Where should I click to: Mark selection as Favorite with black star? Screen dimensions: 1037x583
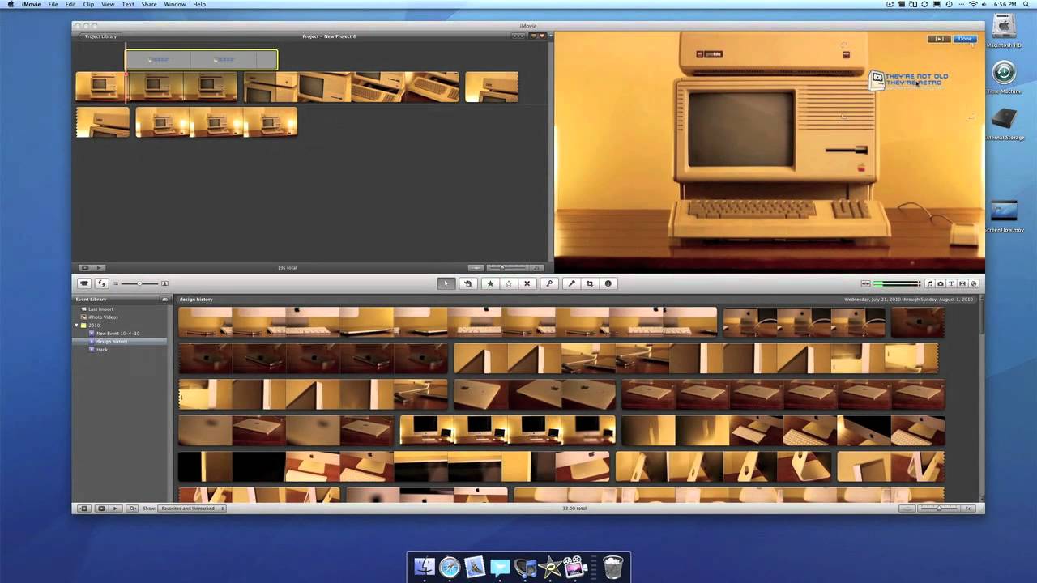pyautogui.click(x=489, y=283)
